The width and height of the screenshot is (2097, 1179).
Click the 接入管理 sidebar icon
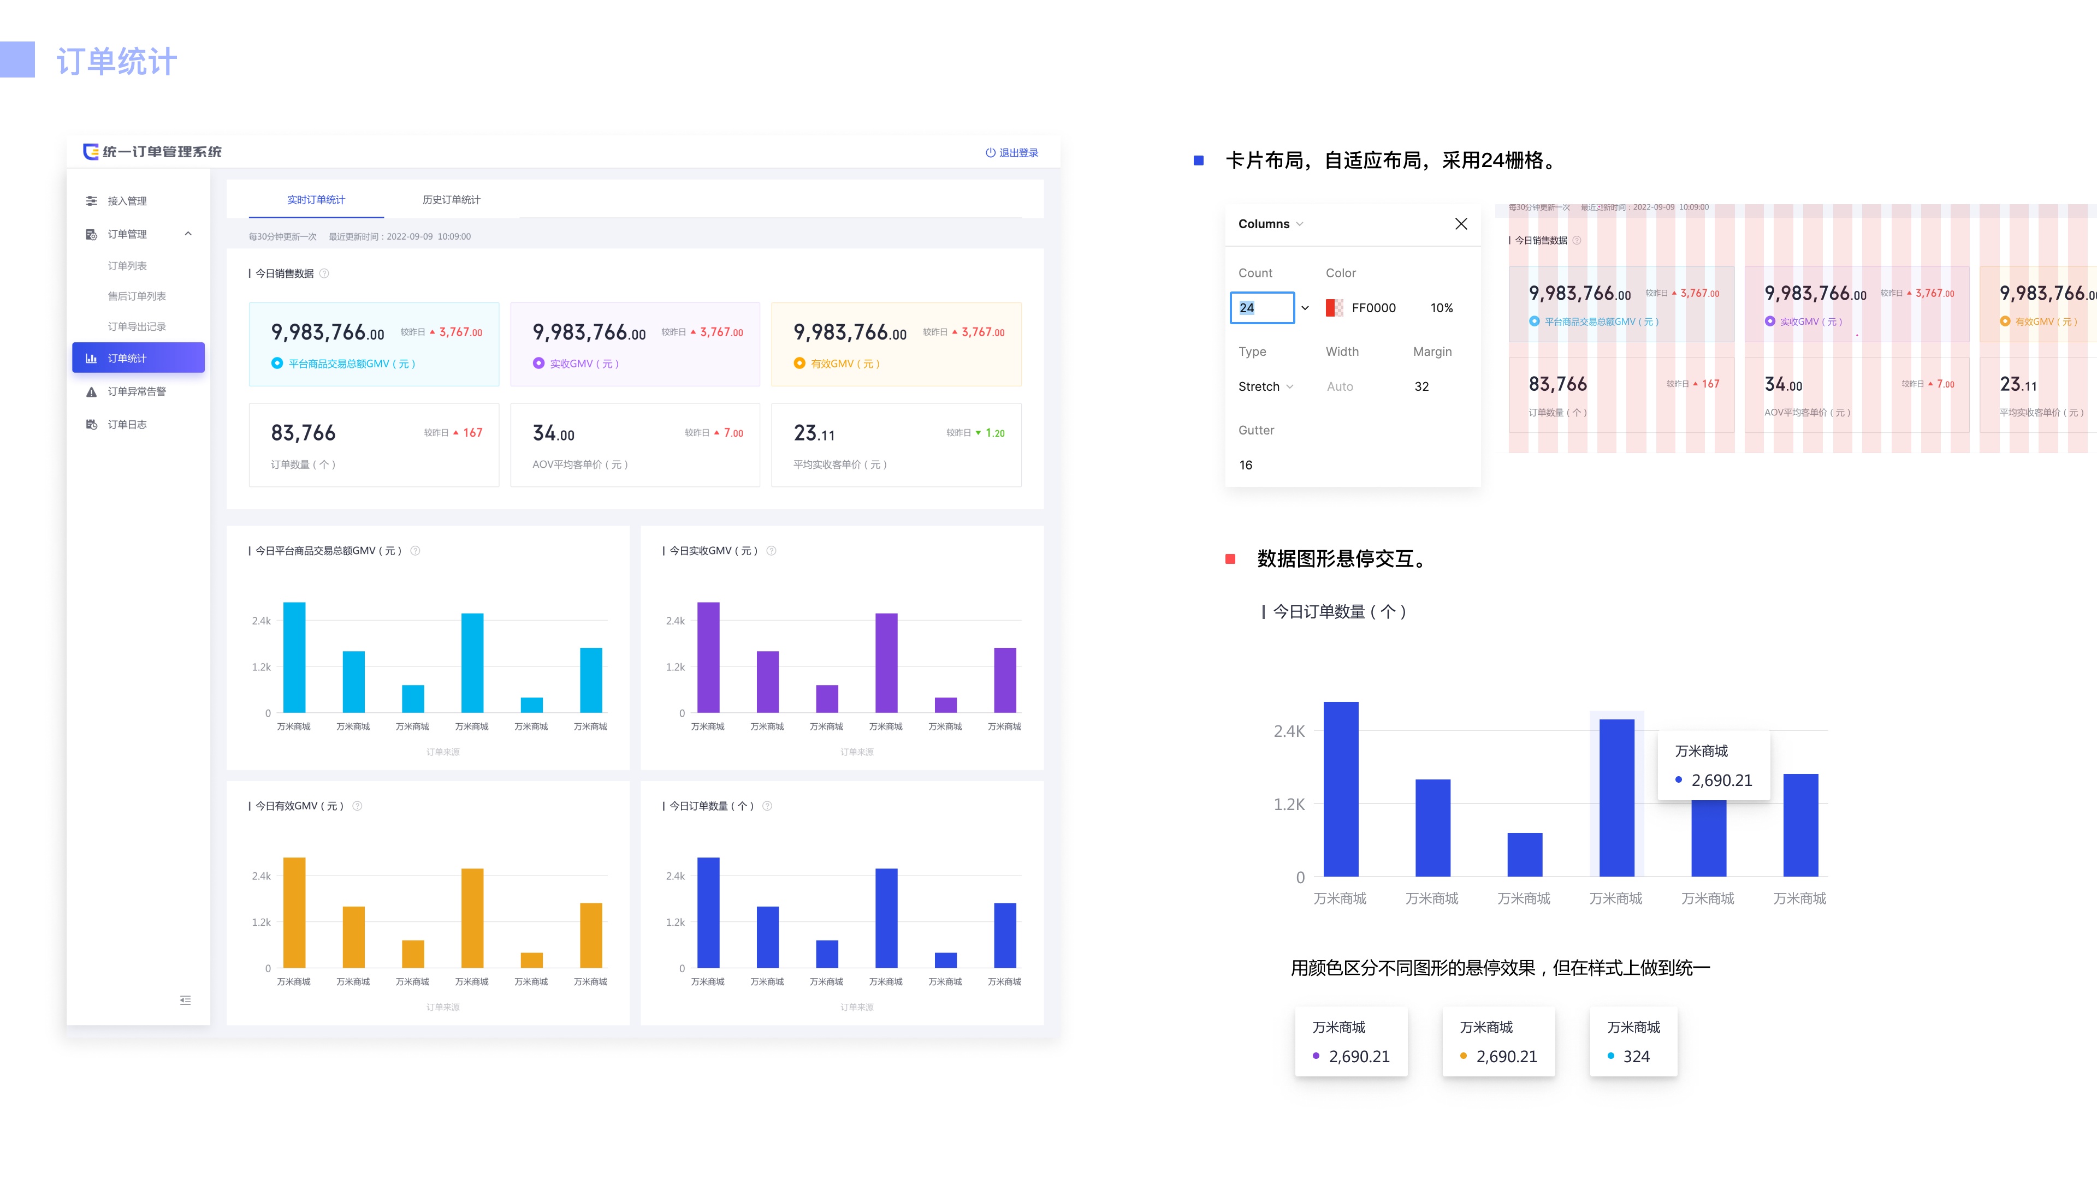pyautogui.click(x=91, y=201)
